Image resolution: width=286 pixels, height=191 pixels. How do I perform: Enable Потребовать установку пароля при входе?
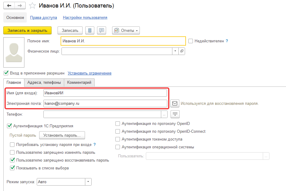[x=12, y=145]
